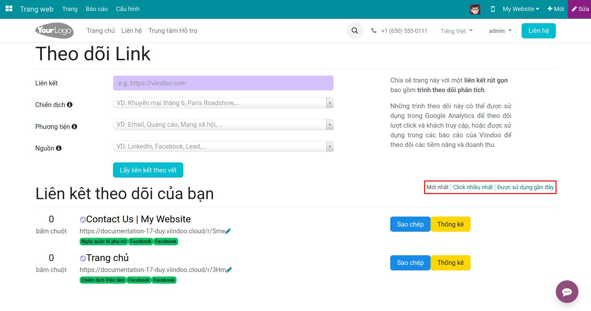The width and height of the screenshot is (591, 311).
Task: Sort links by Được sử dụng gần đây
Action: click(x=525, y=187)
